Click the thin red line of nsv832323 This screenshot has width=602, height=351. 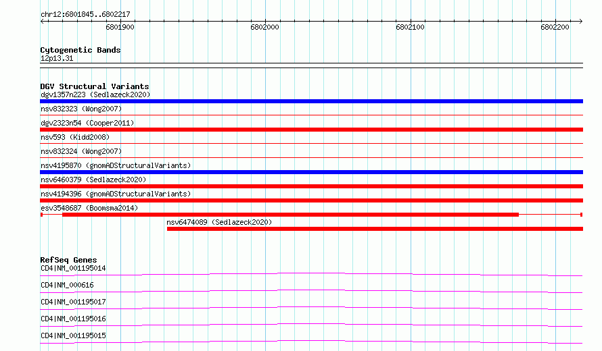tap(311, 115)
